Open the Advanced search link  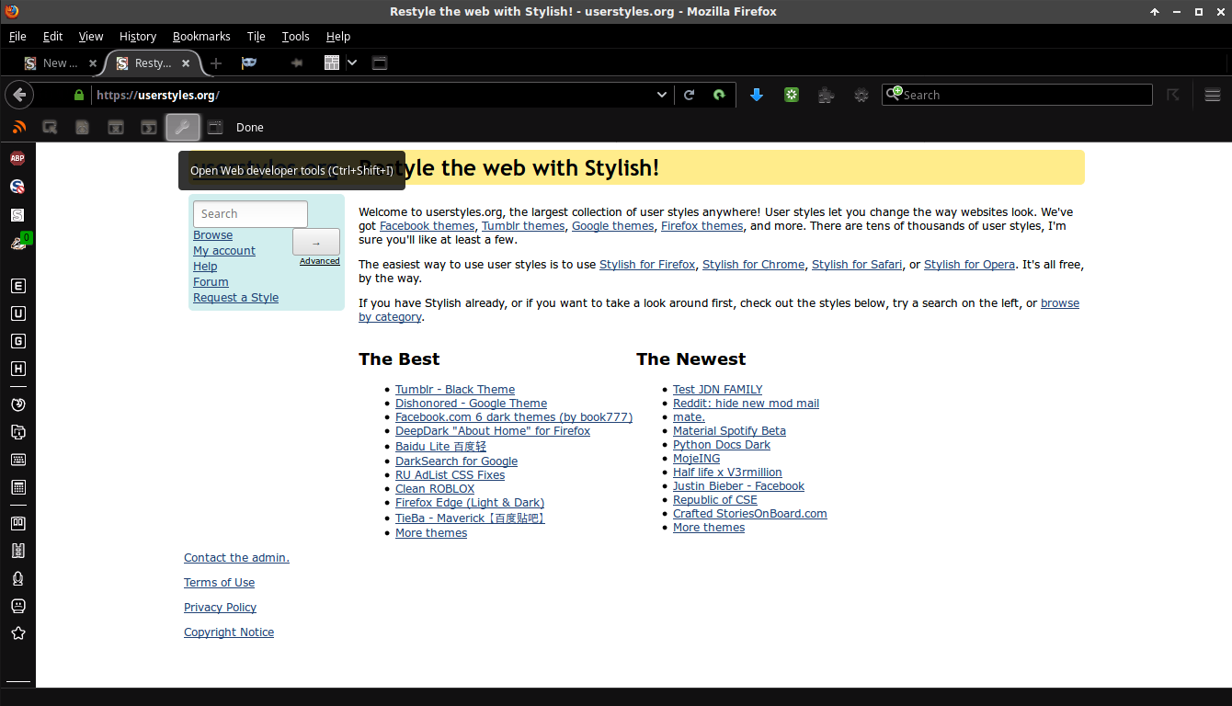(320, 261)
